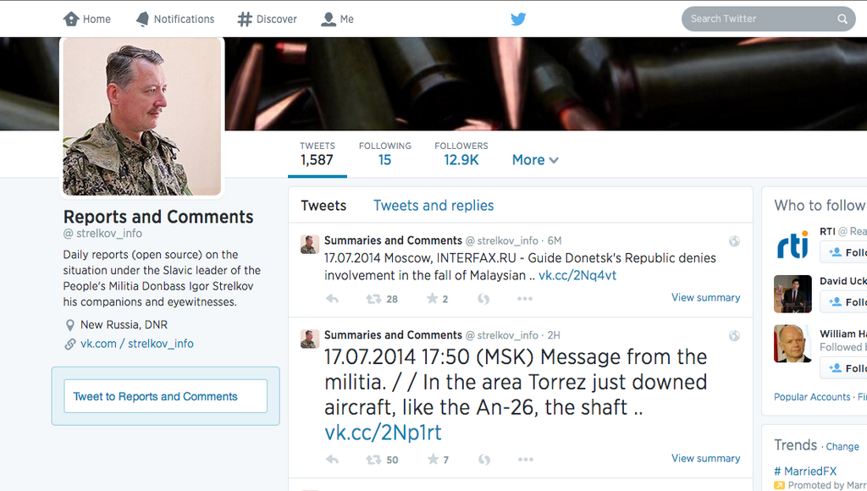Retweet the Torrez aircraft tweet
This screenshot has width=867, height=491.
[x=373, y=460]
